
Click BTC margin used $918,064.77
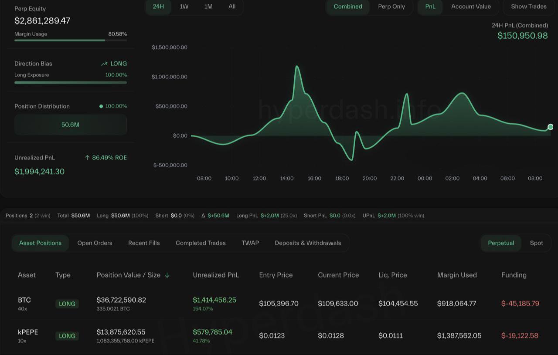click(456, 304)
